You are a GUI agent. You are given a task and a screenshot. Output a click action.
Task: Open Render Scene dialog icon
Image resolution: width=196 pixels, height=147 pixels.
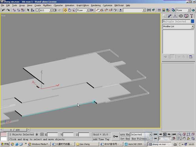click(173, 10)
